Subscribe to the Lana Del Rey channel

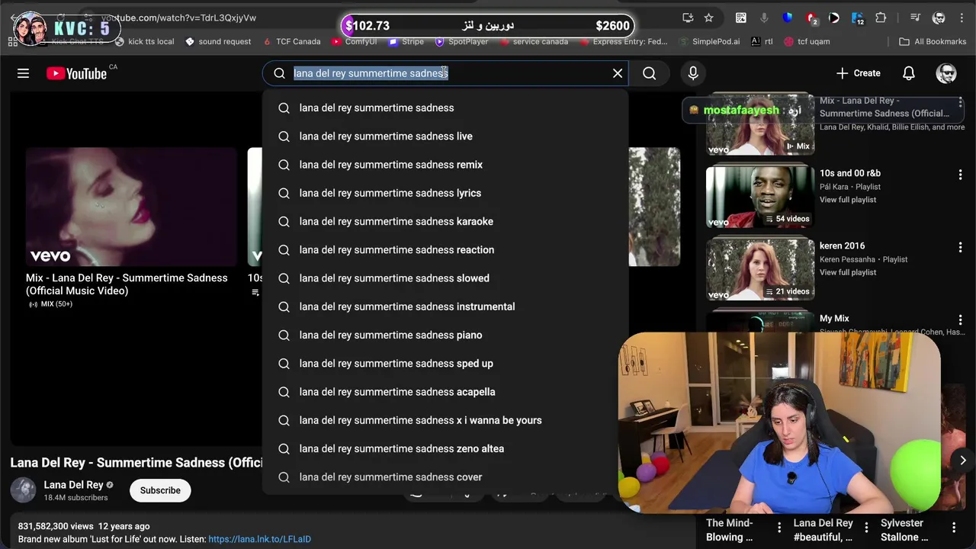click(x=160, y=490)
